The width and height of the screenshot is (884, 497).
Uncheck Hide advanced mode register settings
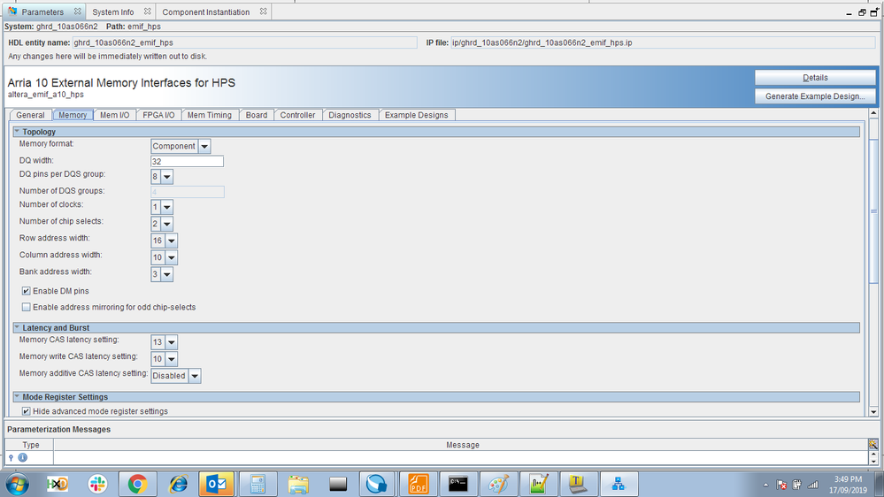point(26,411)
